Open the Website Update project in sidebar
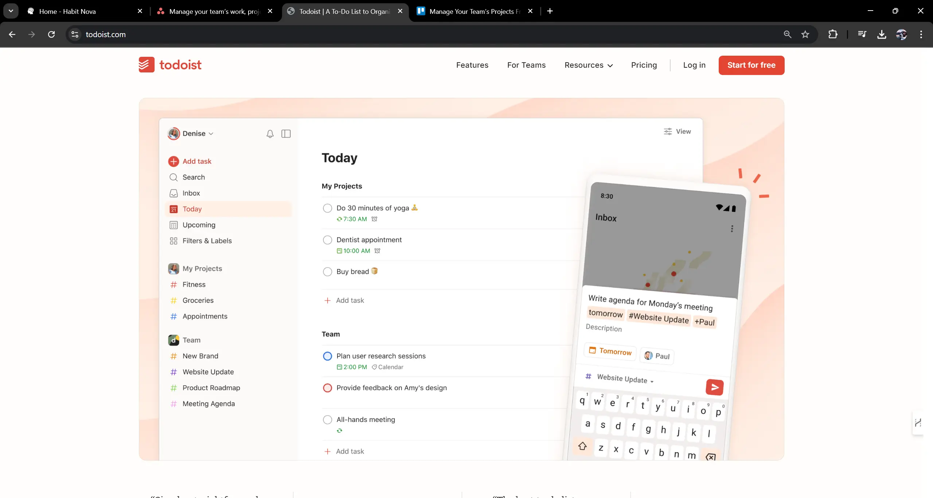The image size is (933, 498). (208, 372)
